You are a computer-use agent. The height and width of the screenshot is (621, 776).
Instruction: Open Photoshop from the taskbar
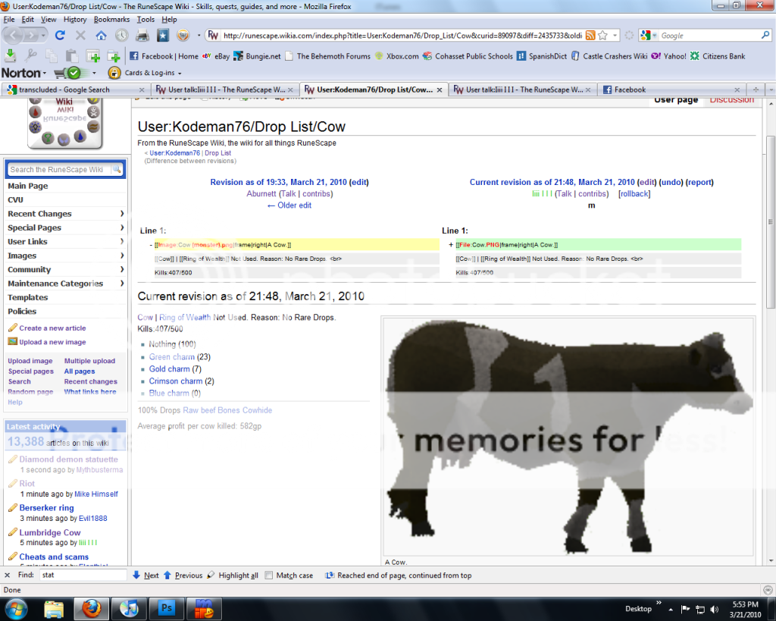point(167,608)
